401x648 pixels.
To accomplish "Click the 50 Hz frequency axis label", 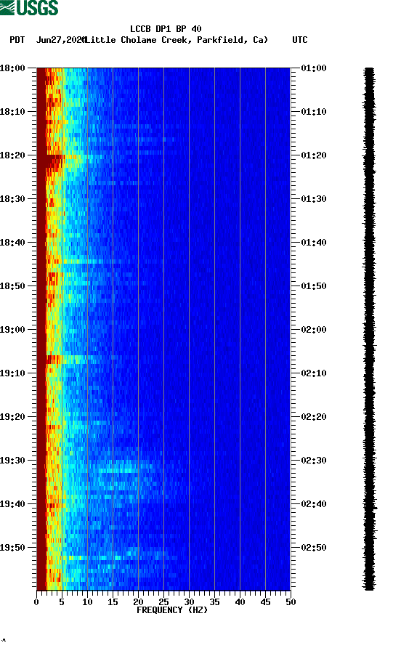I will click(x=291, y=602).
